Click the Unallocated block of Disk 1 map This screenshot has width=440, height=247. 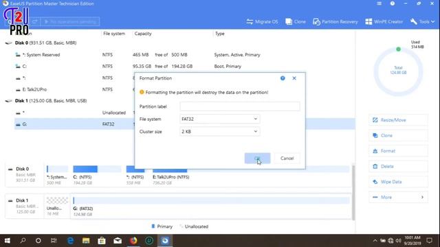tap(57, 207)
